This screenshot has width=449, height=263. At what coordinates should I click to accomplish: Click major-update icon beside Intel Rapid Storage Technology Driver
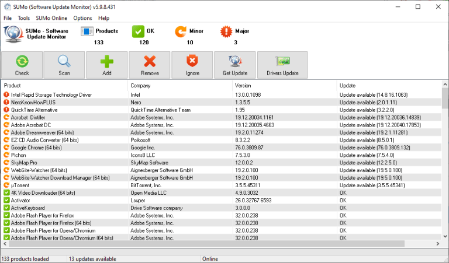(6, 94)
